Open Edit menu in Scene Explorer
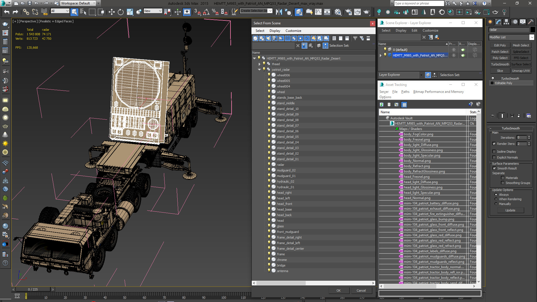 [x=414, y=30]
